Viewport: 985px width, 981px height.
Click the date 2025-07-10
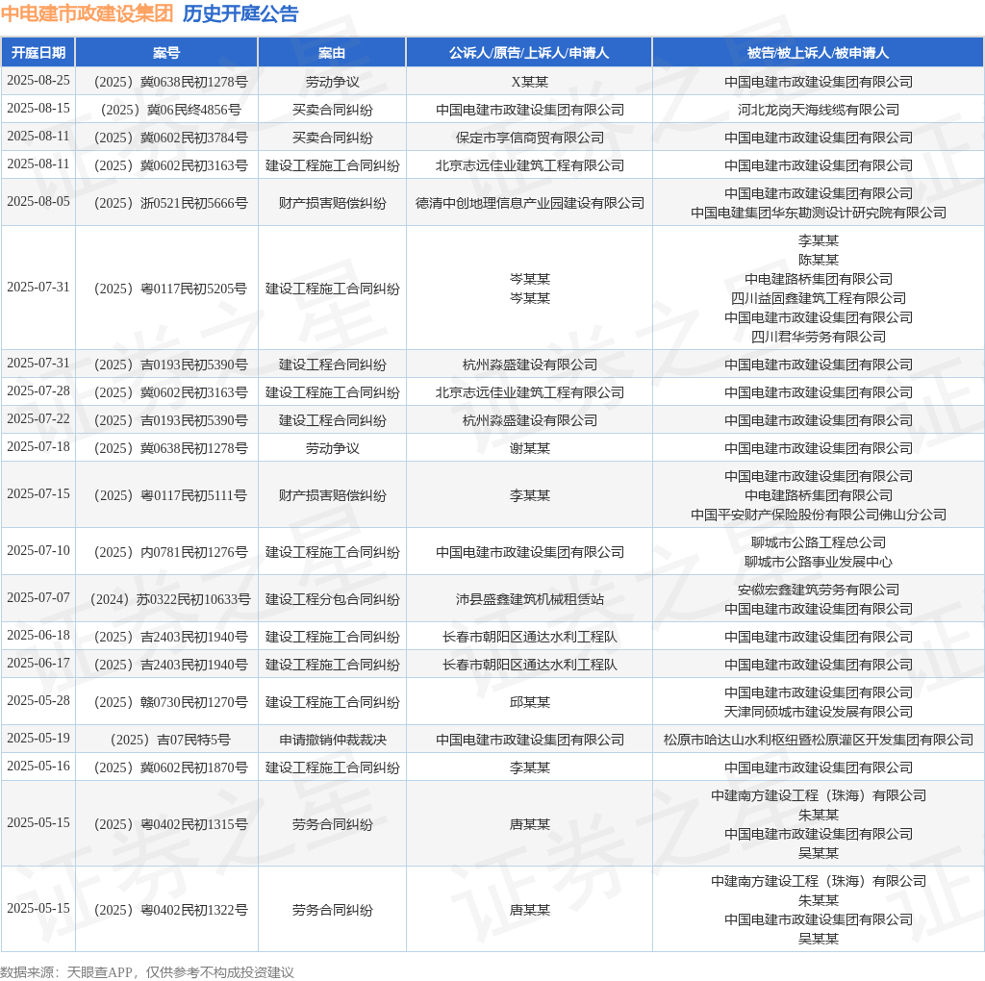pos(38,550)
